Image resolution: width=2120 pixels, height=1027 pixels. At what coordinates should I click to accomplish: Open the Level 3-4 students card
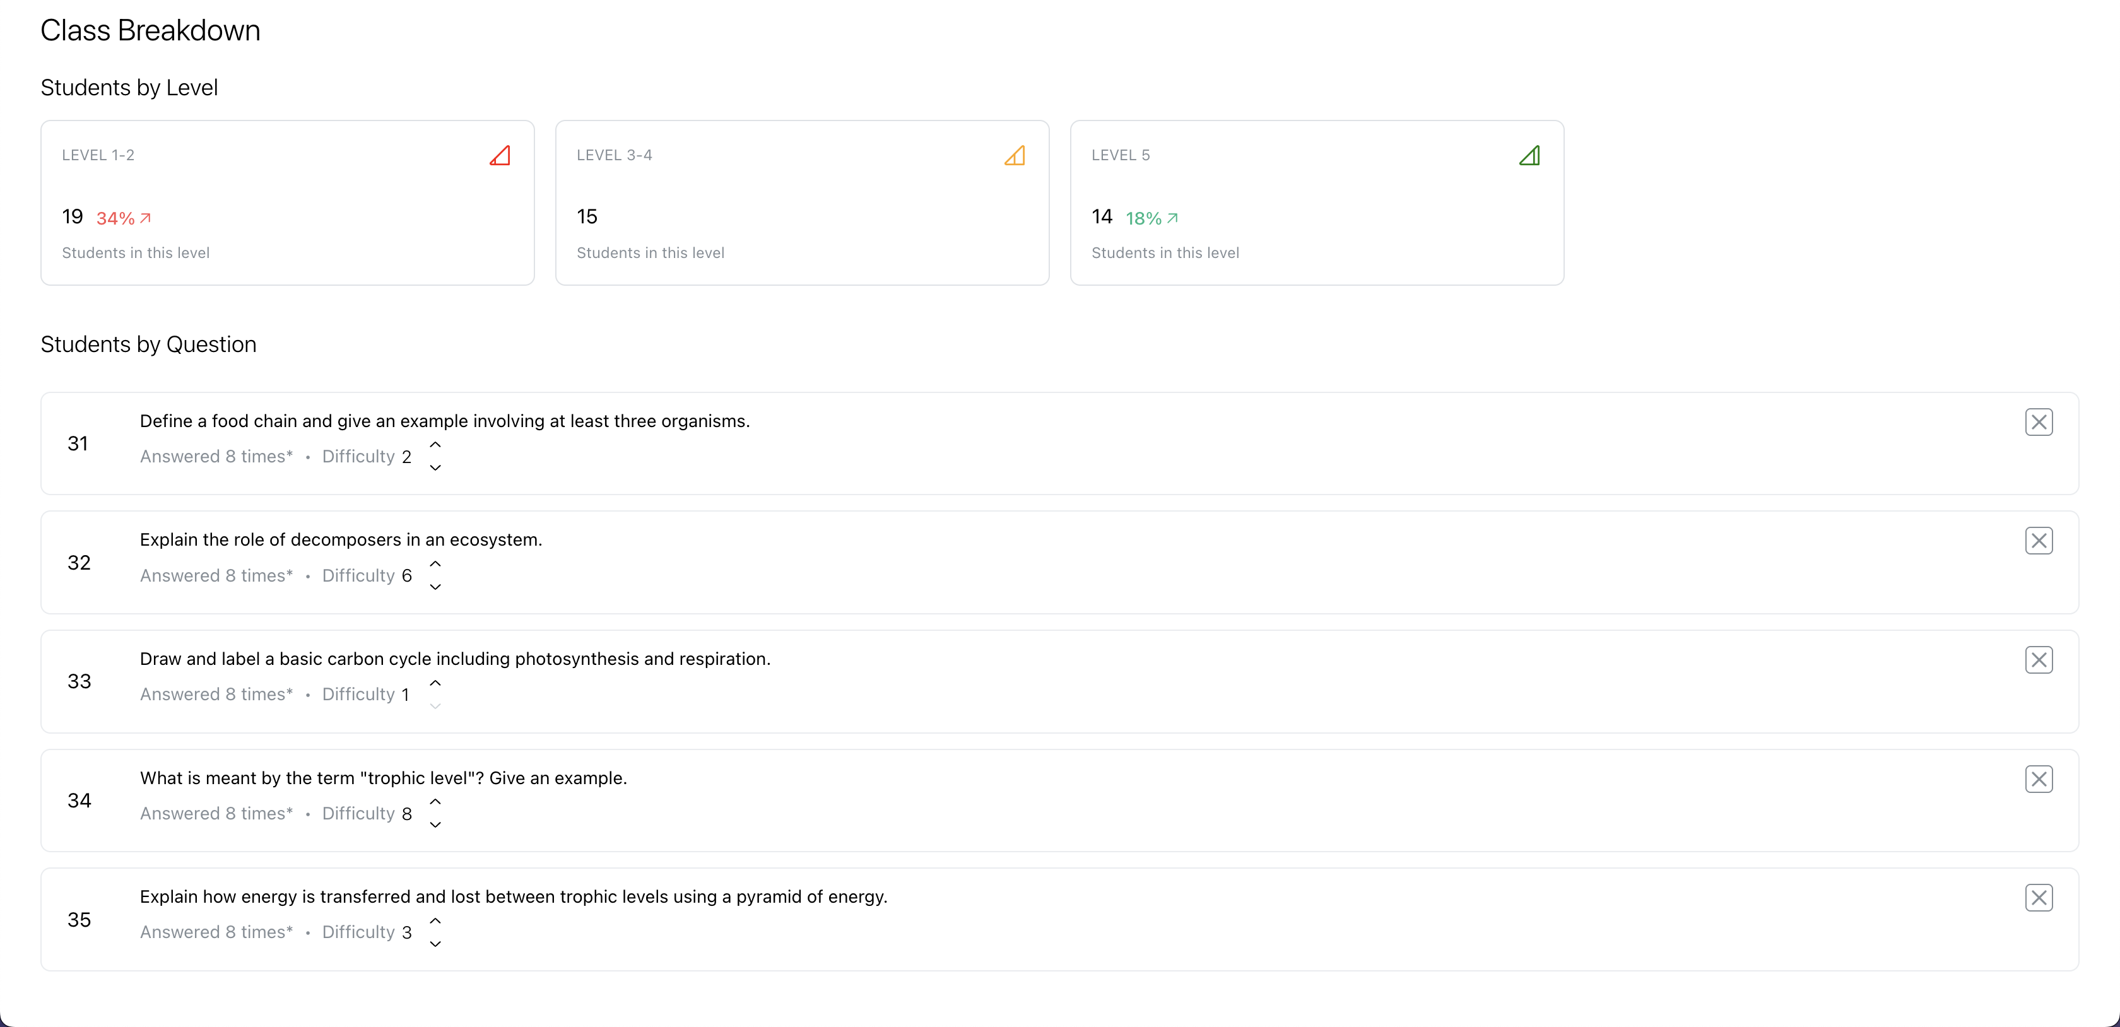pos(801,202)
